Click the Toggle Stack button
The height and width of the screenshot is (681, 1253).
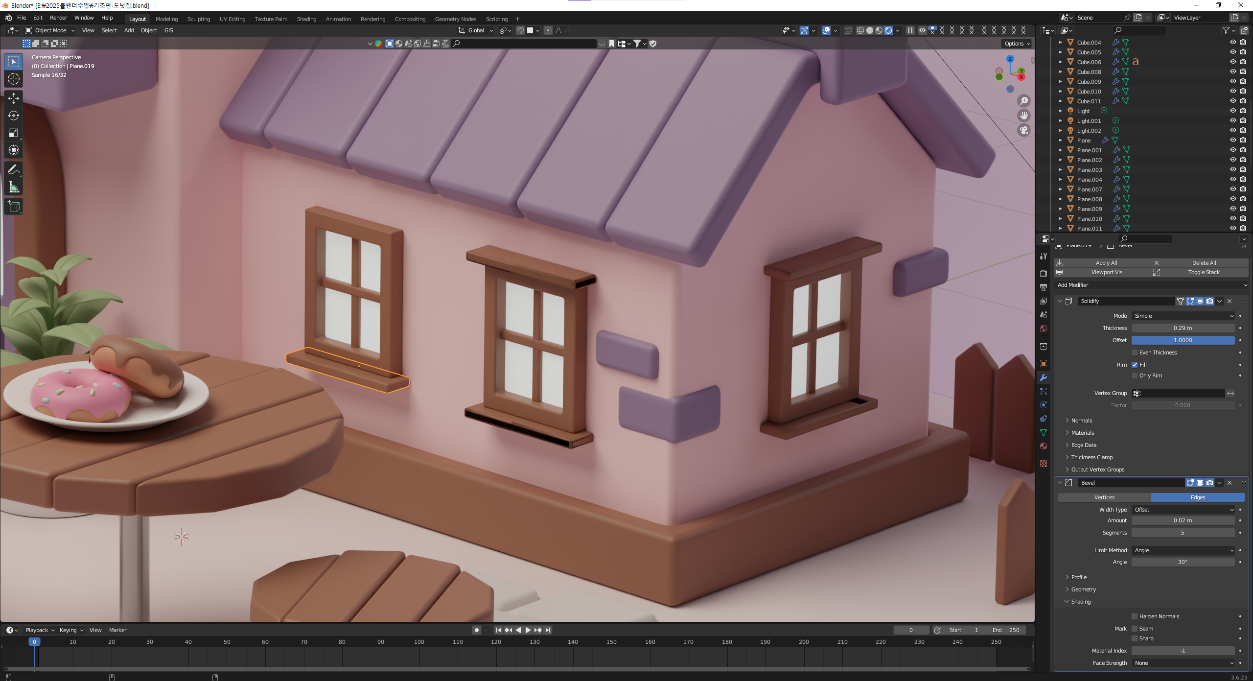pyautogui.click(x=1200, y=272)
